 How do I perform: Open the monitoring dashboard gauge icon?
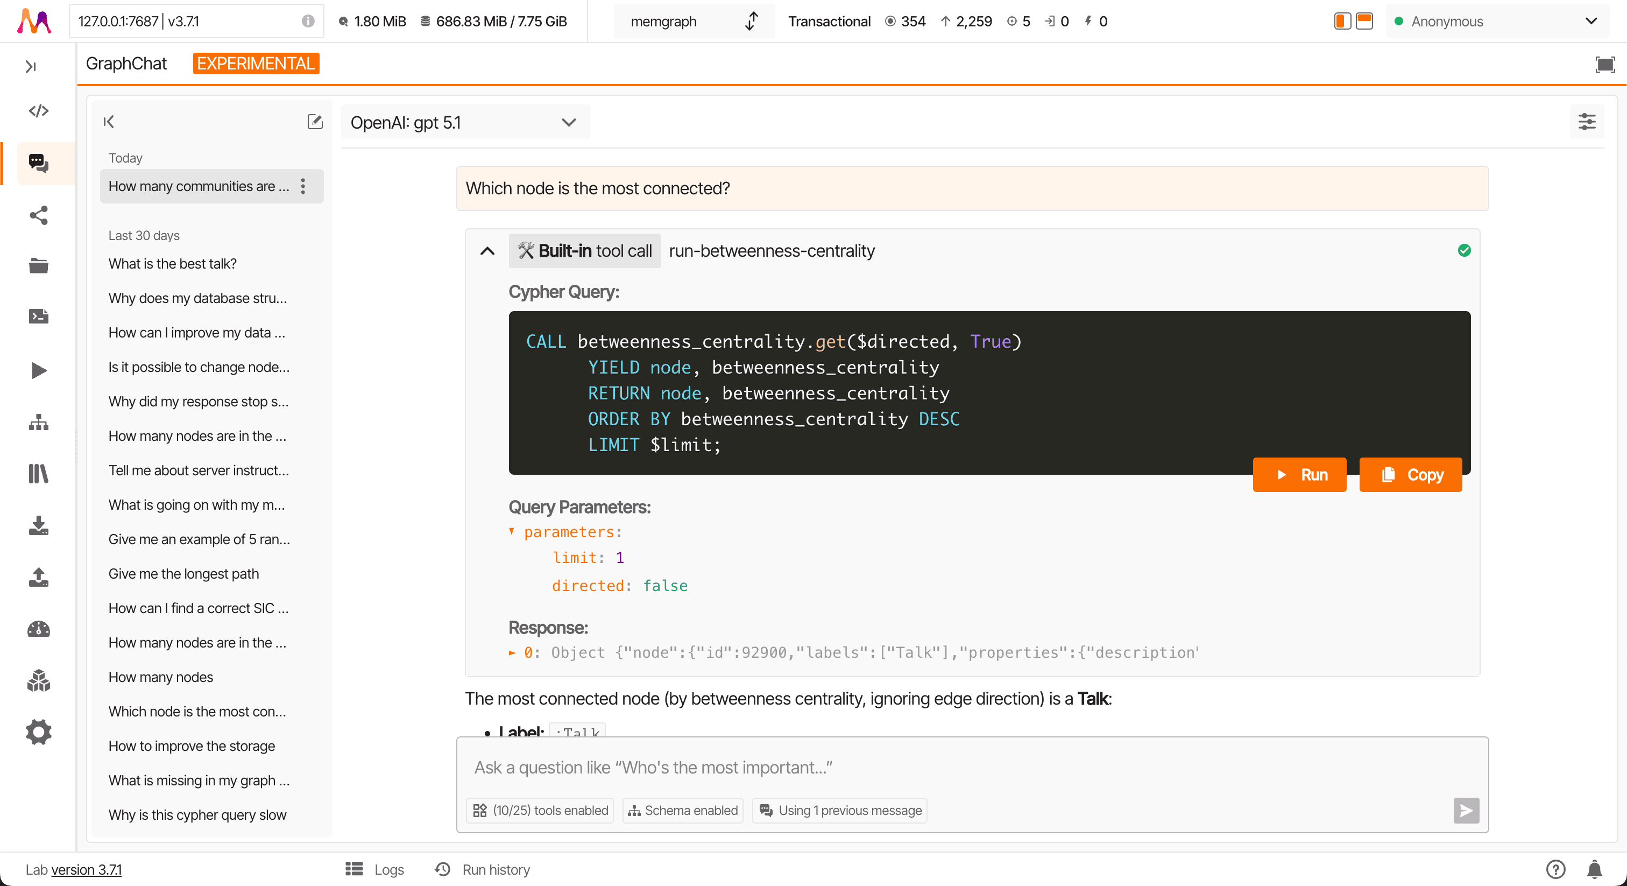pos(38,629)
